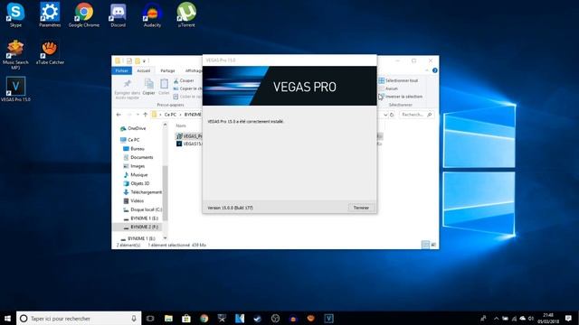Click the volume icon in the system tray

(x=531, y=319)
